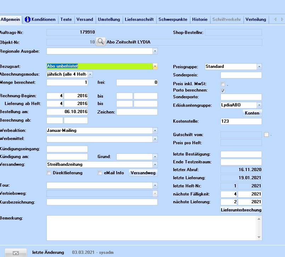The height and width of the screenshot is (257, 285).
Task: Click the info icon on Konditionen tab
Action: [27, 19]
